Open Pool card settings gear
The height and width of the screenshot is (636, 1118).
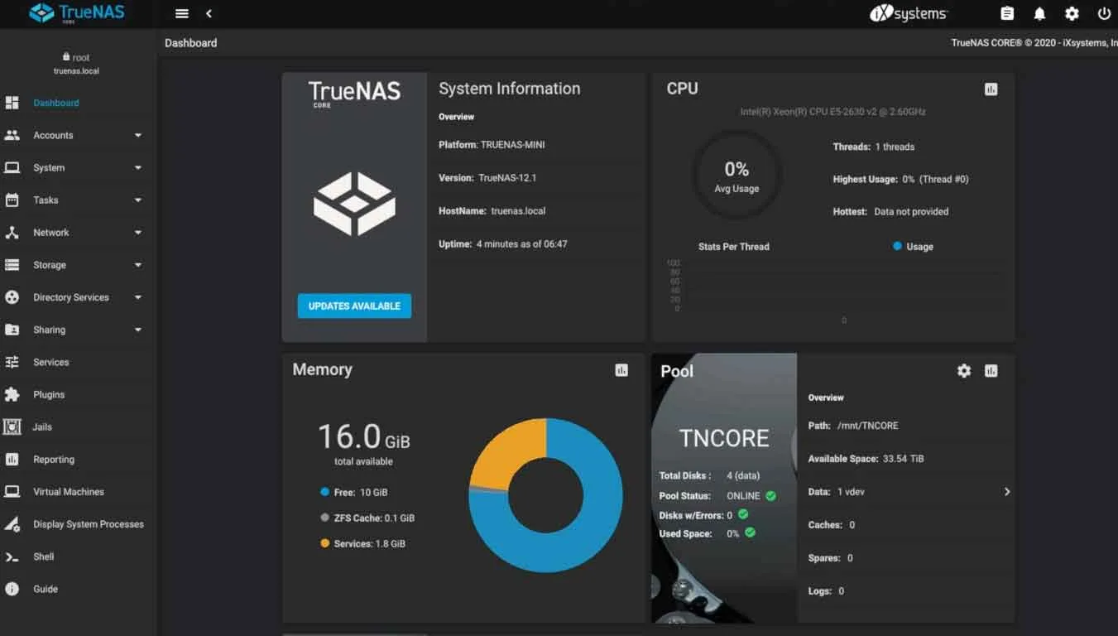pyautogui.click(x=964, y=371)
